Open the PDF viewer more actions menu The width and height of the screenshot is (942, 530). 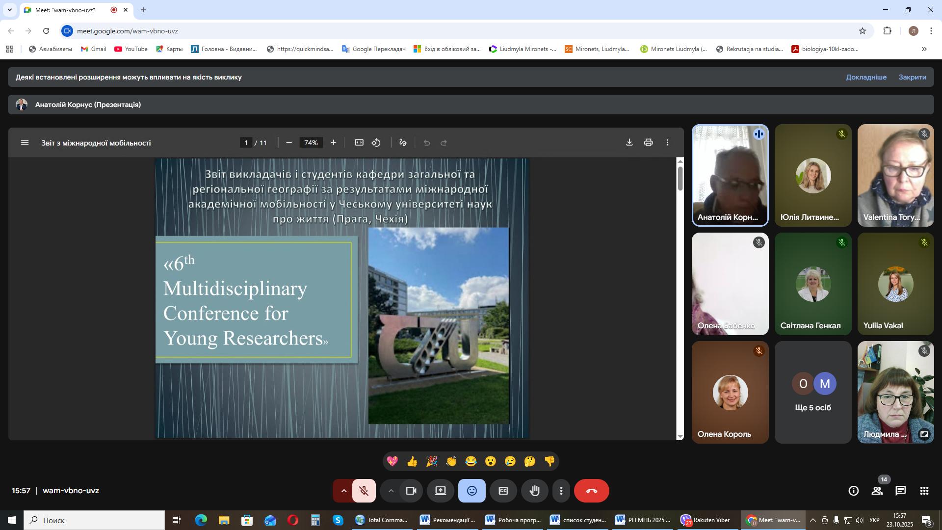[667, 142]
